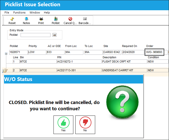Click the P/N ACD19272-1 cell

click(79, 61)
